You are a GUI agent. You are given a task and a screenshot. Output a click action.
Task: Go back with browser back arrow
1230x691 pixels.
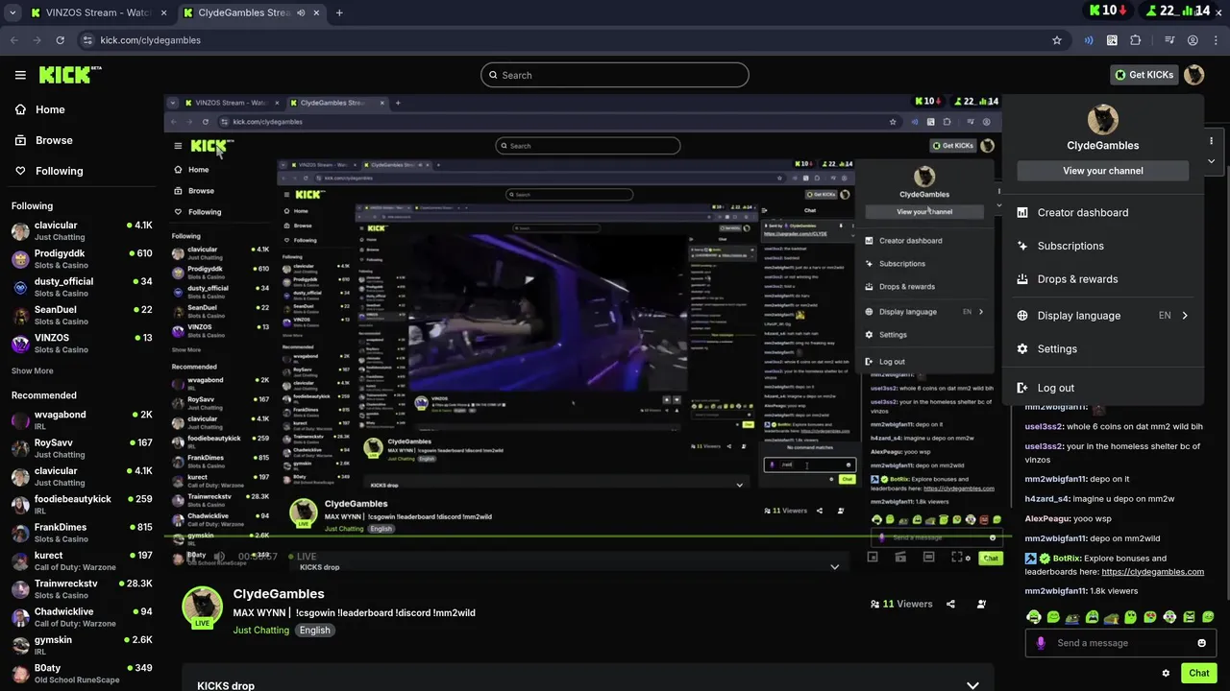click(14, 40)
